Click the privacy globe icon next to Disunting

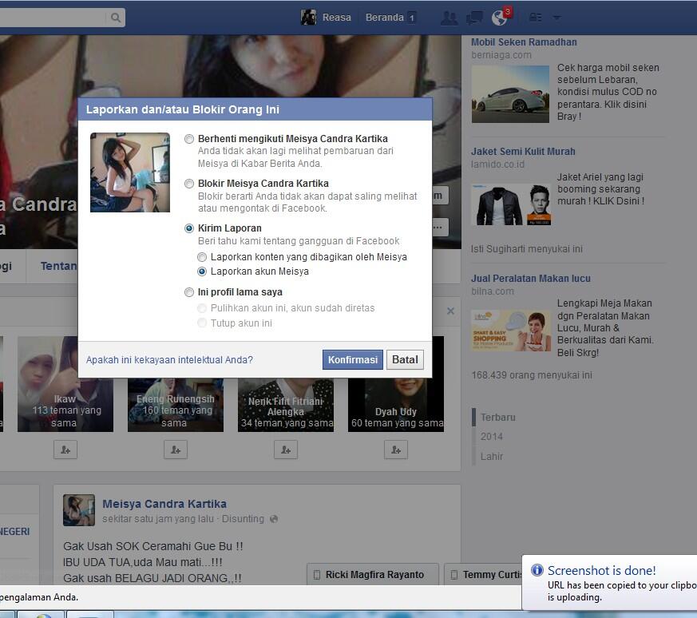[x=274, y=519]
